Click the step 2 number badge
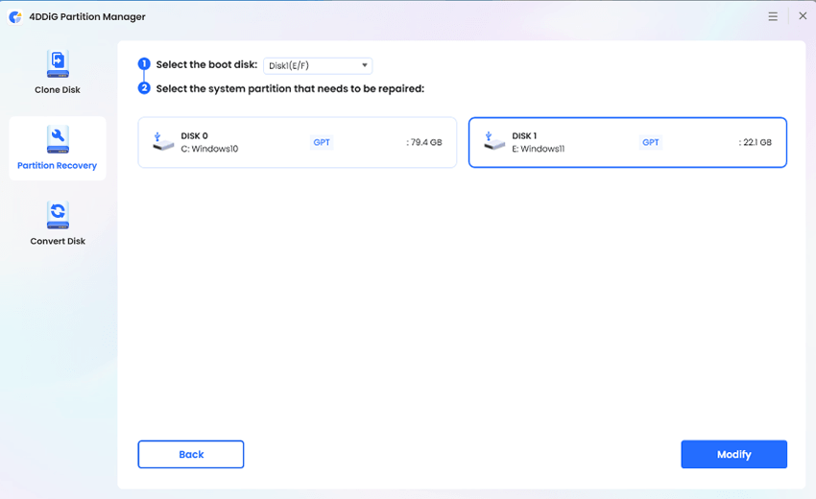 coord(144,88)
